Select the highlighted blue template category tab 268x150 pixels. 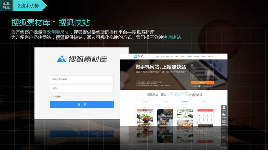coord(184,102)
